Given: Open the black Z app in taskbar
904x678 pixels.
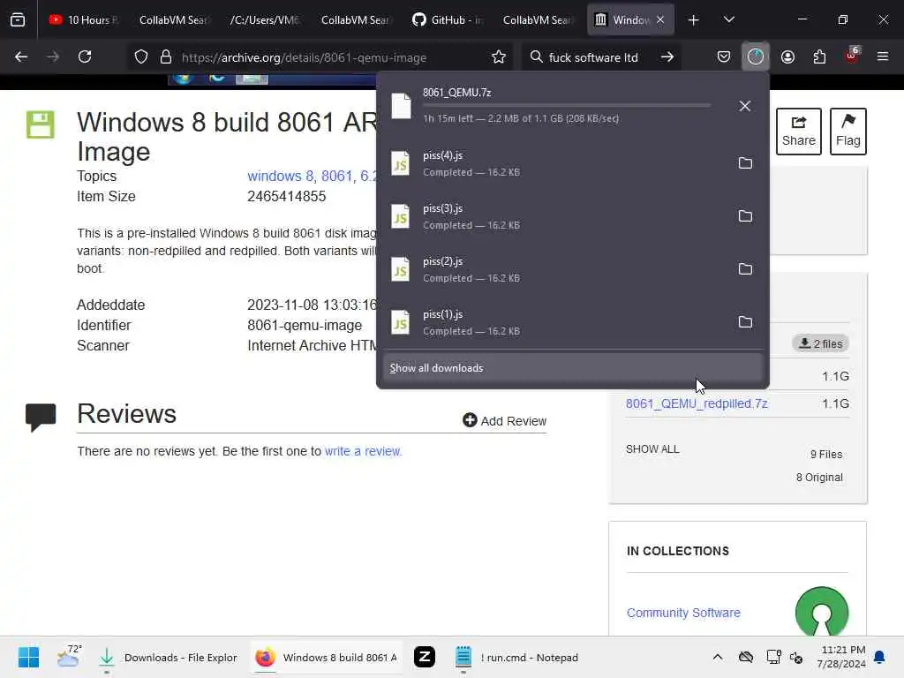Looking at the screenshot, I should (x=425, y=657).
